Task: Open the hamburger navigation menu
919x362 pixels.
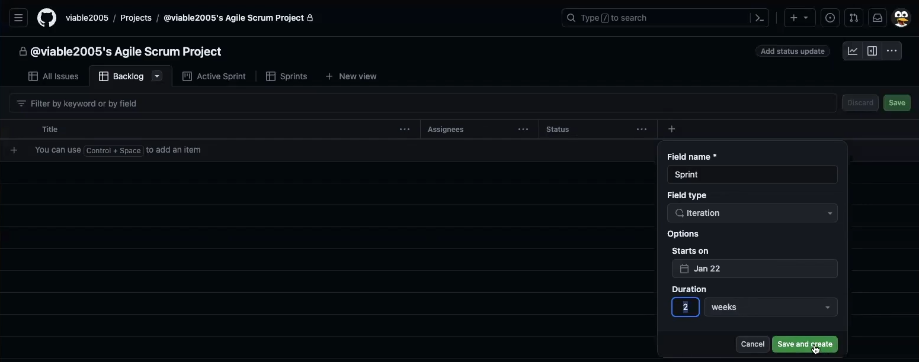Action: coord(18,18)
